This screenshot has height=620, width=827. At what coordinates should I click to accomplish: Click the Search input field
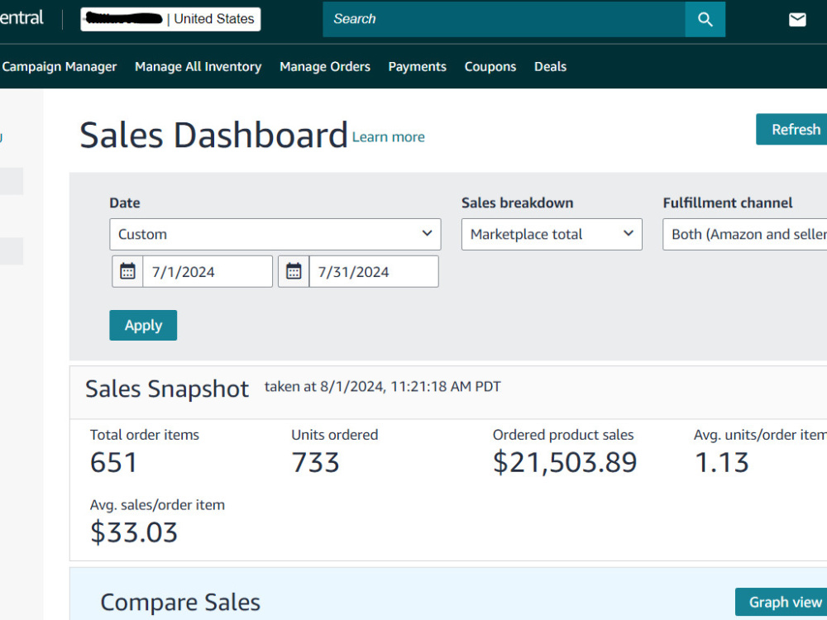point(504,20)
